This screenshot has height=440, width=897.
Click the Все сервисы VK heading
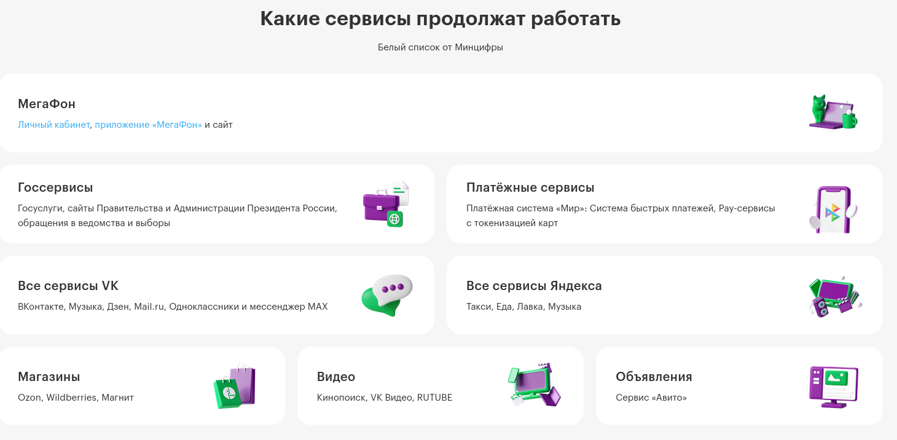[68, 286]
